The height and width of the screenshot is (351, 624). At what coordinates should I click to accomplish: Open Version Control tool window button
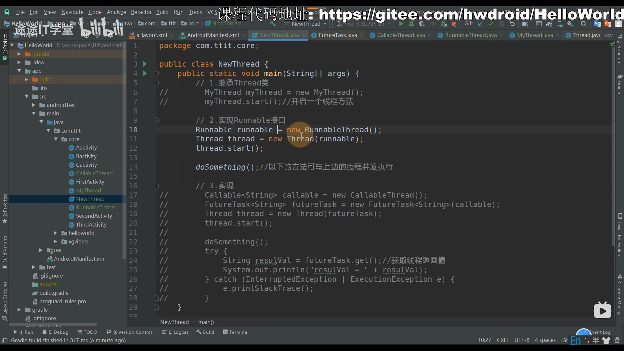click(x=129, y=332)
